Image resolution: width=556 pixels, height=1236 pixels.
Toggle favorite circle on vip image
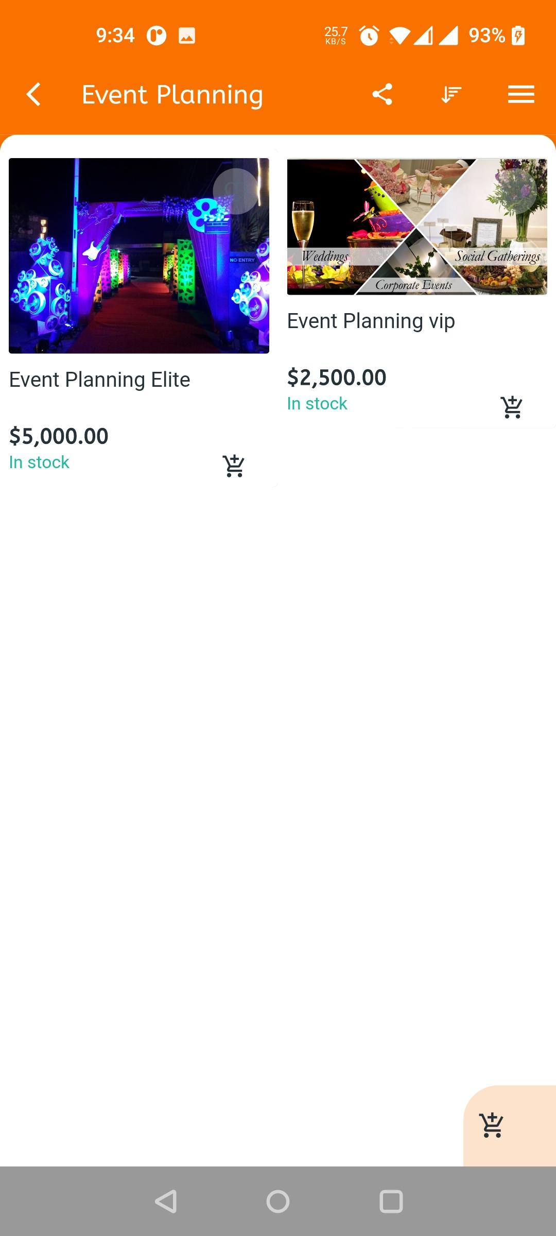514,191
